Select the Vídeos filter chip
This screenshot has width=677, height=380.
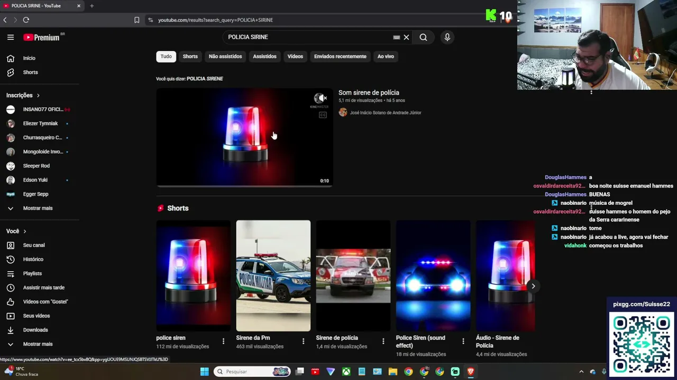point(295,56)
